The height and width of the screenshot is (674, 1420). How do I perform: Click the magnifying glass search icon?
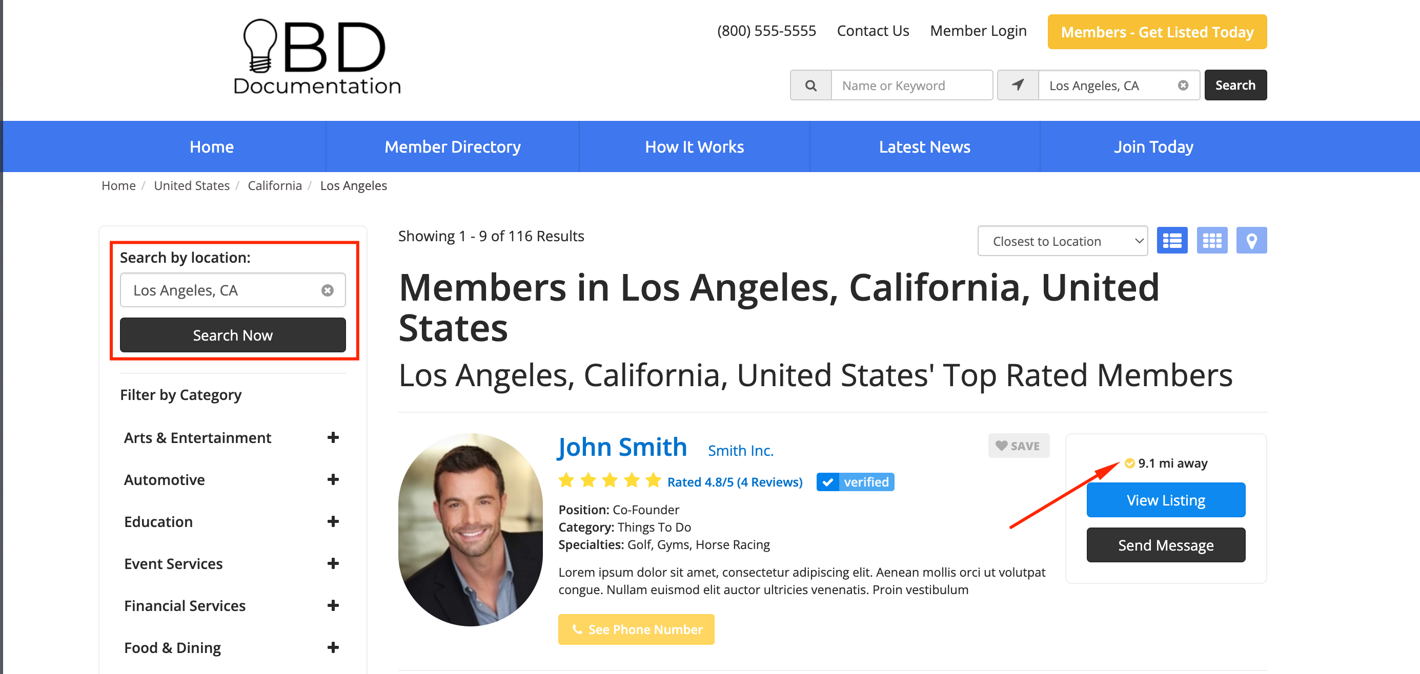point(810,86)
